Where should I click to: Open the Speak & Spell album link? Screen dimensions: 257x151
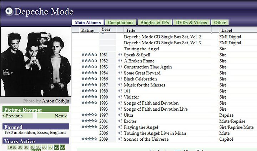tap(137, 55)
